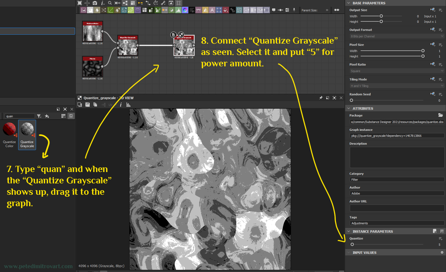Click the fit-graph-to-view icon
446x272 pixels.
tap(80, 3)
